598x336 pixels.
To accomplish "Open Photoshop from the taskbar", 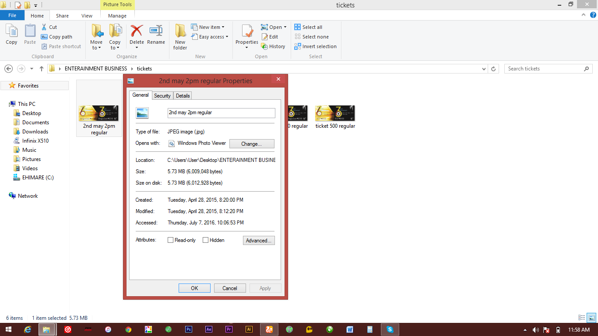I will pos(189,329).
